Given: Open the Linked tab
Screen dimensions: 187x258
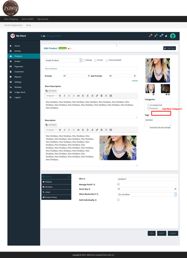Looking at the screenshot, I should pyautogui.click(x=57, y=192).
